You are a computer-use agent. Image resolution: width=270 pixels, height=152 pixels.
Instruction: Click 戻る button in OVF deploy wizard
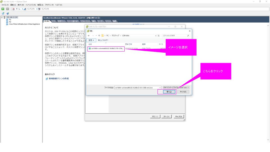(x=155, y=117)
